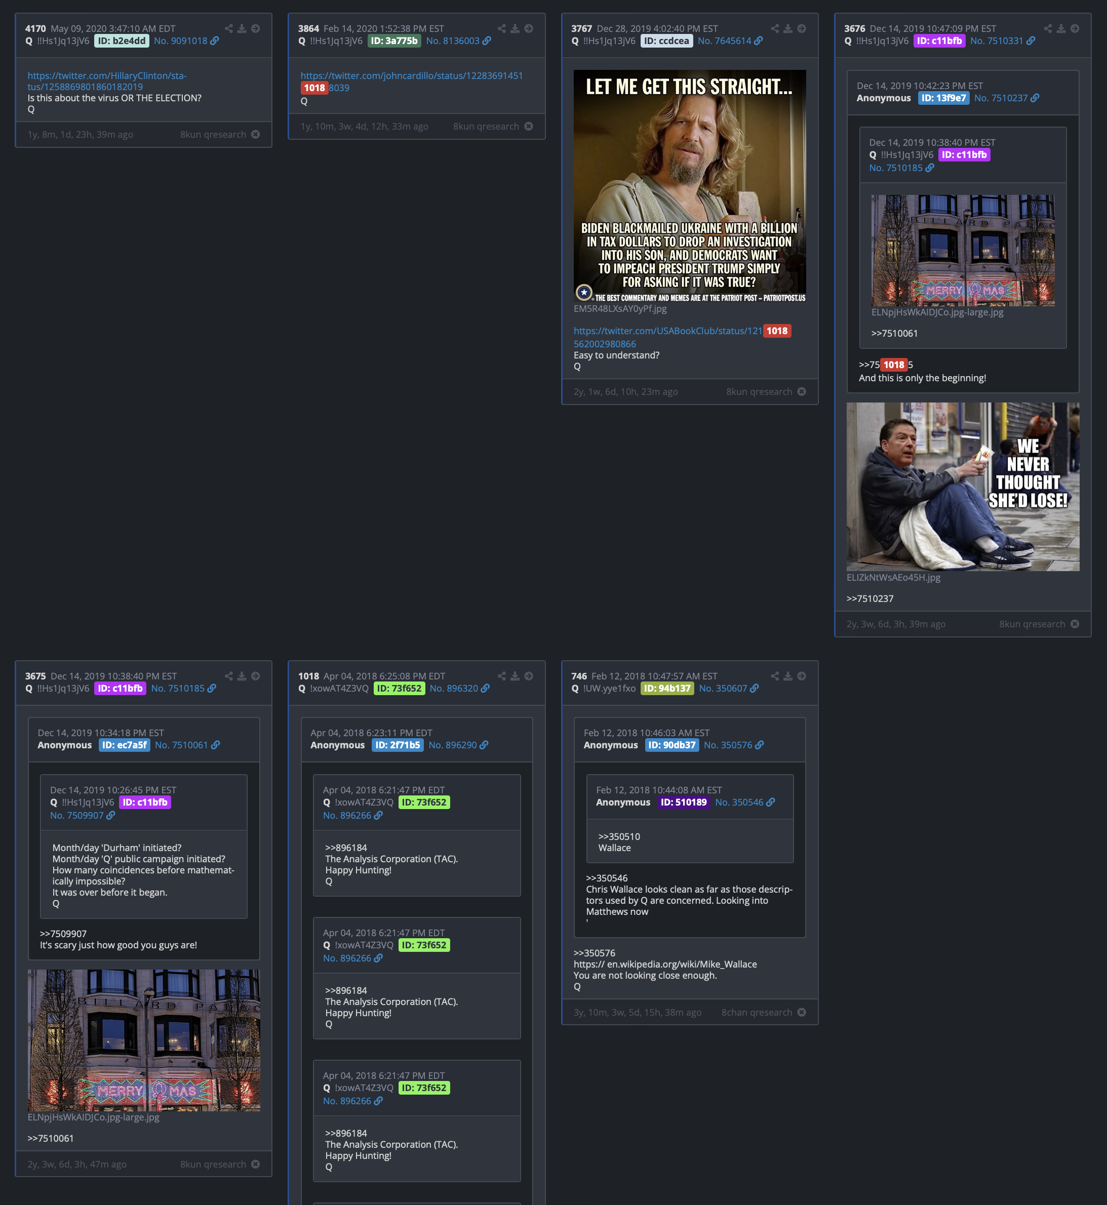Click the arrow circle icon on post 3676
The image size is (1107, 1205).
coord(1075,29)
